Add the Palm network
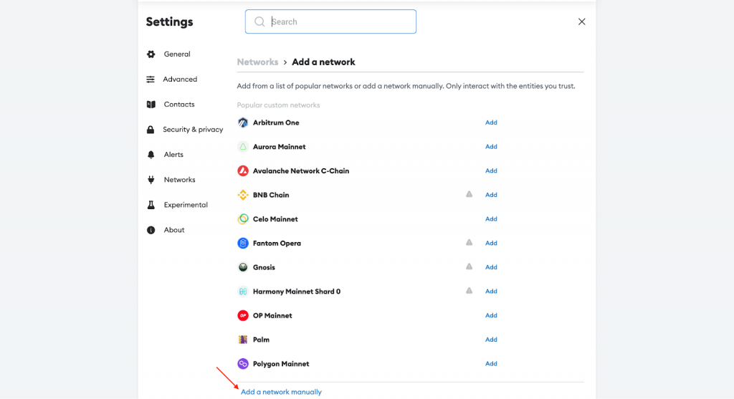734x399 pixels. 491,340
